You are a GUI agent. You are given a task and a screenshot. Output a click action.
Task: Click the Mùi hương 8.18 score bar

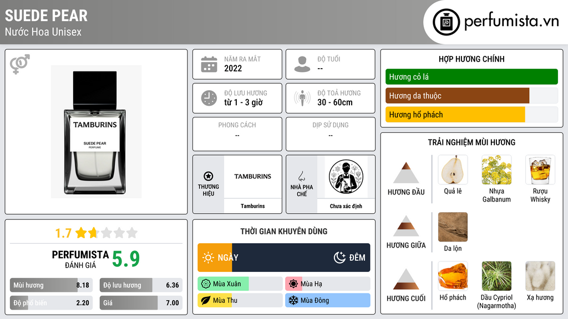tap(52, 285)
